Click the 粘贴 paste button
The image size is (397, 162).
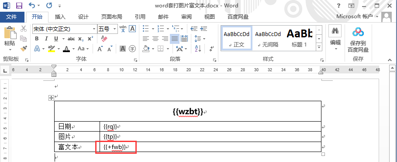tap(10, 39)
